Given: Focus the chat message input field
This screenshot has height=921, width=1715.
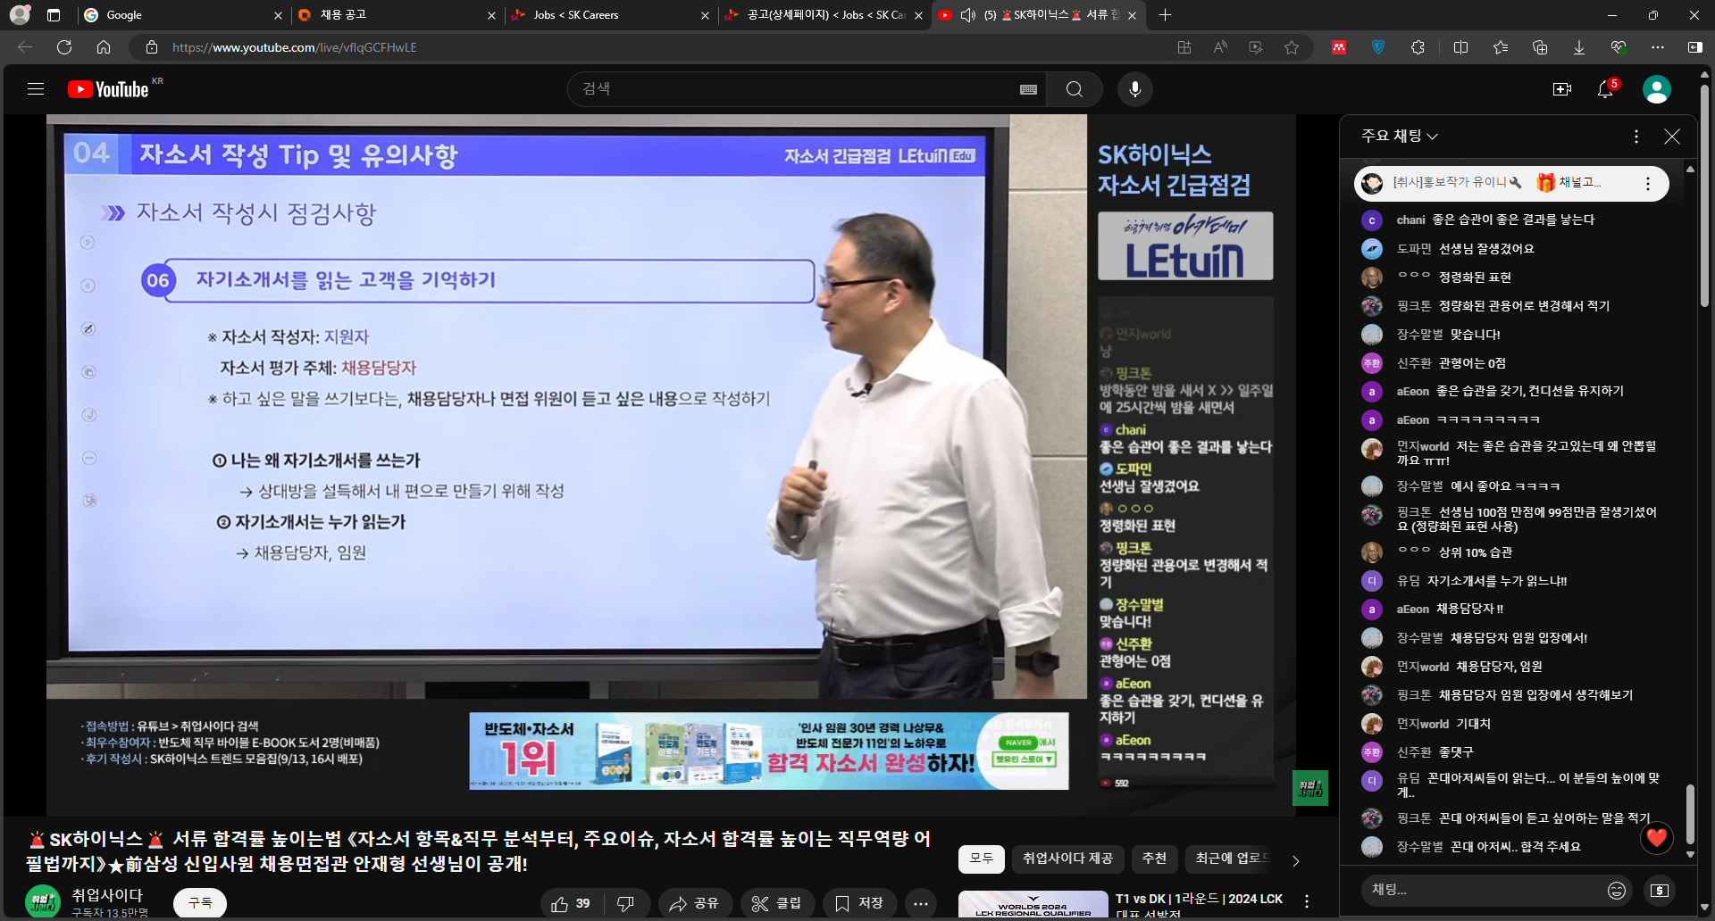Looking at the screenshot, I should tap(1483, 890).
